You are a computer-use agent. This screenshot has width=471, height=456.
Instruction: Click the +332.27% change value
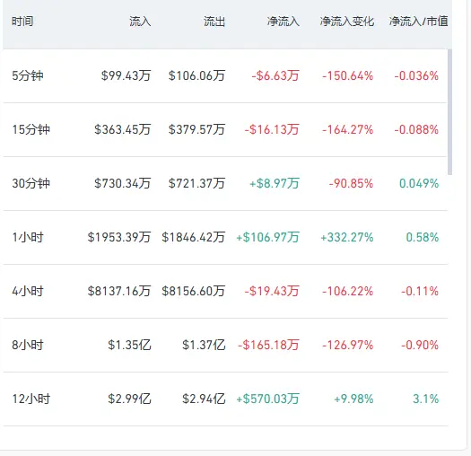pos(347,237)
